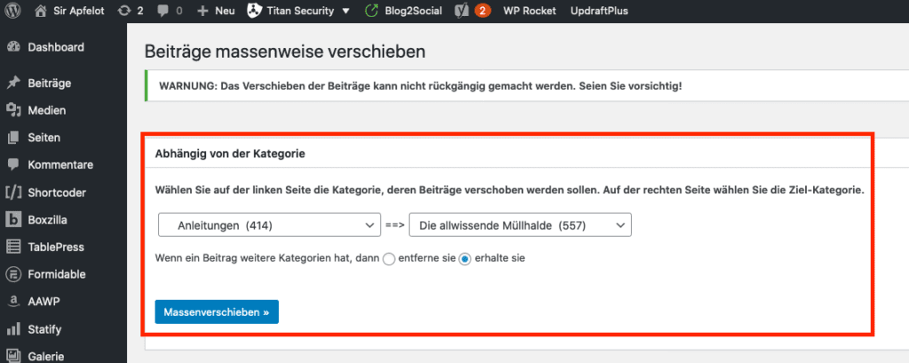Click the Titan Security label

(x=300, y=11)
